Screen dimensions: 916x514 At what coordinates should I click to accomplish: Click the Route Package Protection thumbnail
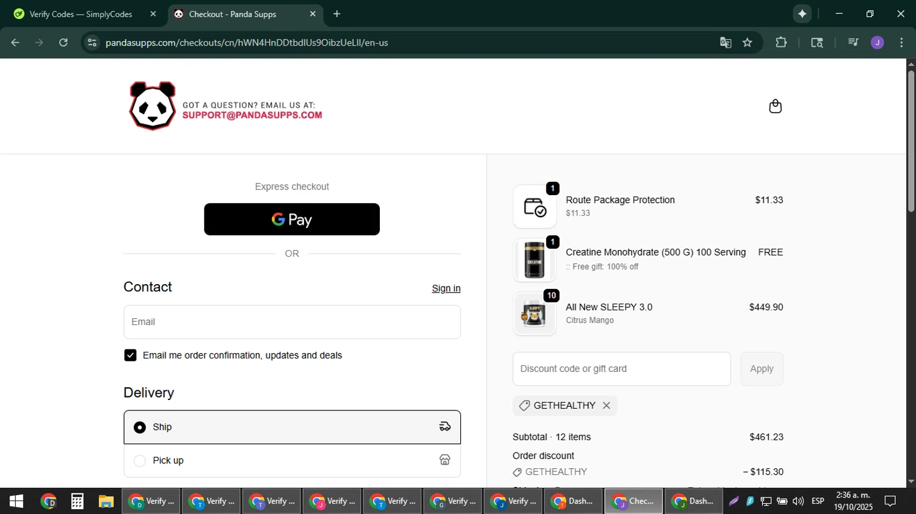[x=534, y=207]
